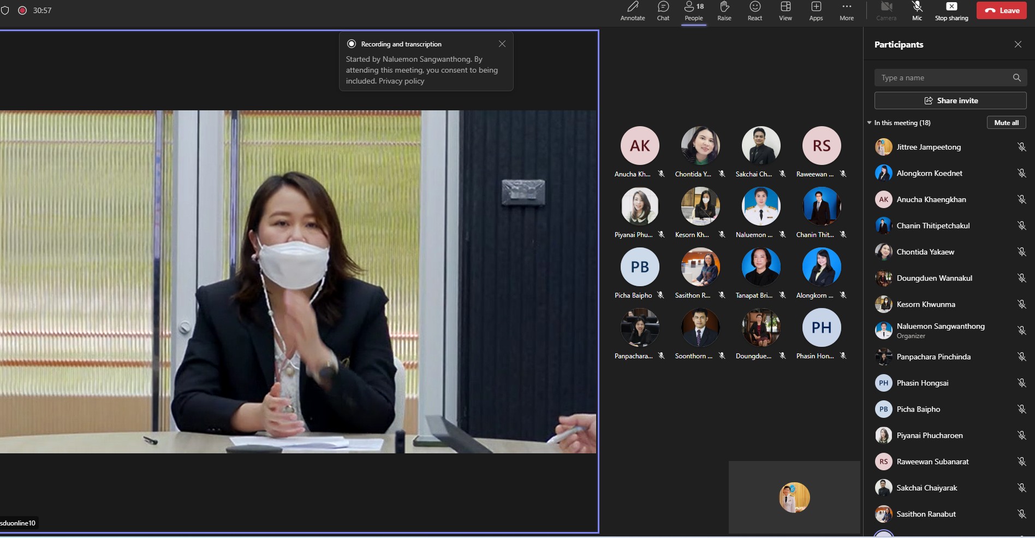
Task: Toggle mic for Chontida Yakaew
Action: click(1021, 252)
